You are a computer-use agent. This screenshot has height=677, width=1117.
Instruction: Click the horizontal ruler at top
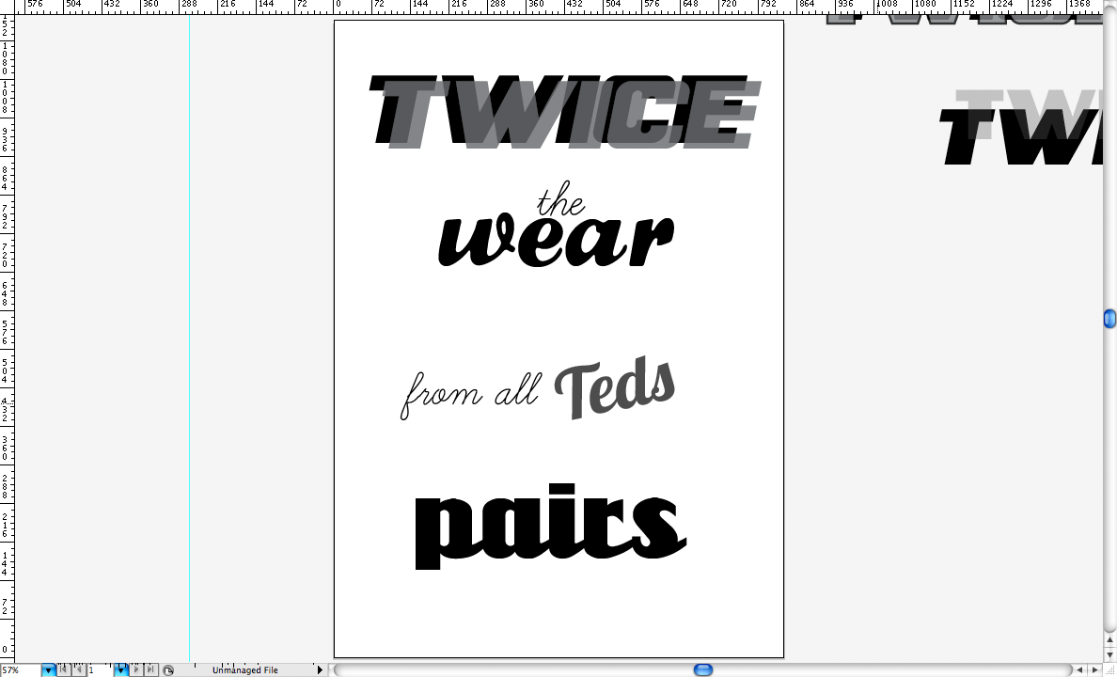[x=558, y=8]
